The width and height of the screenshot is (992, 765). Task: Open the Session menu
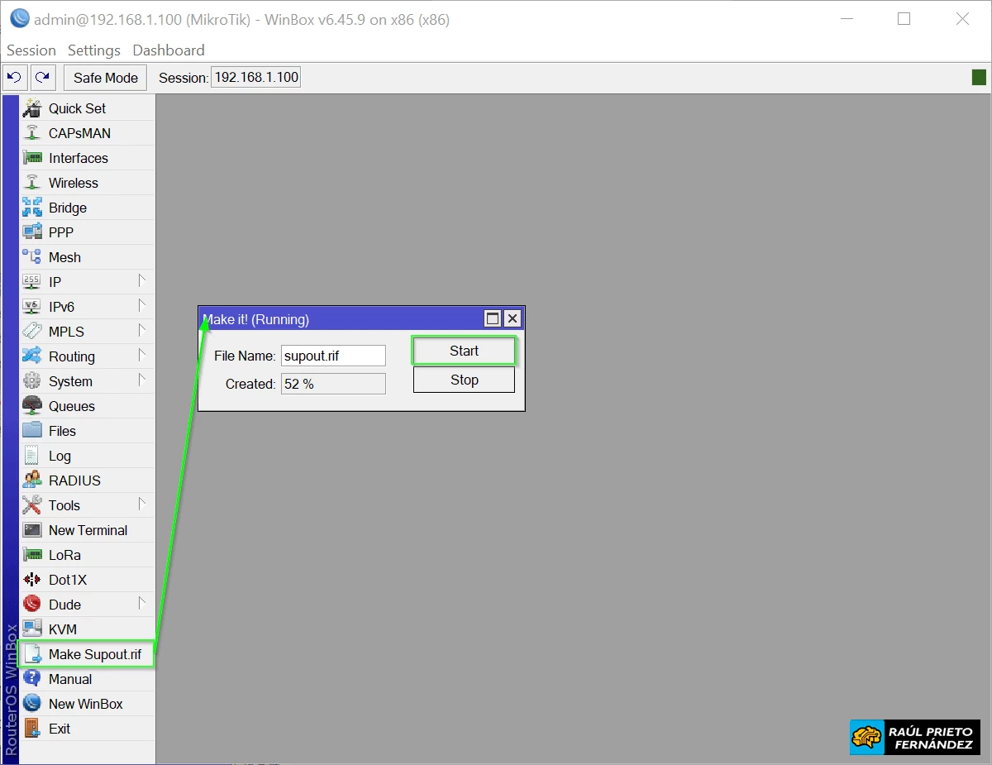tap(31, 50)
